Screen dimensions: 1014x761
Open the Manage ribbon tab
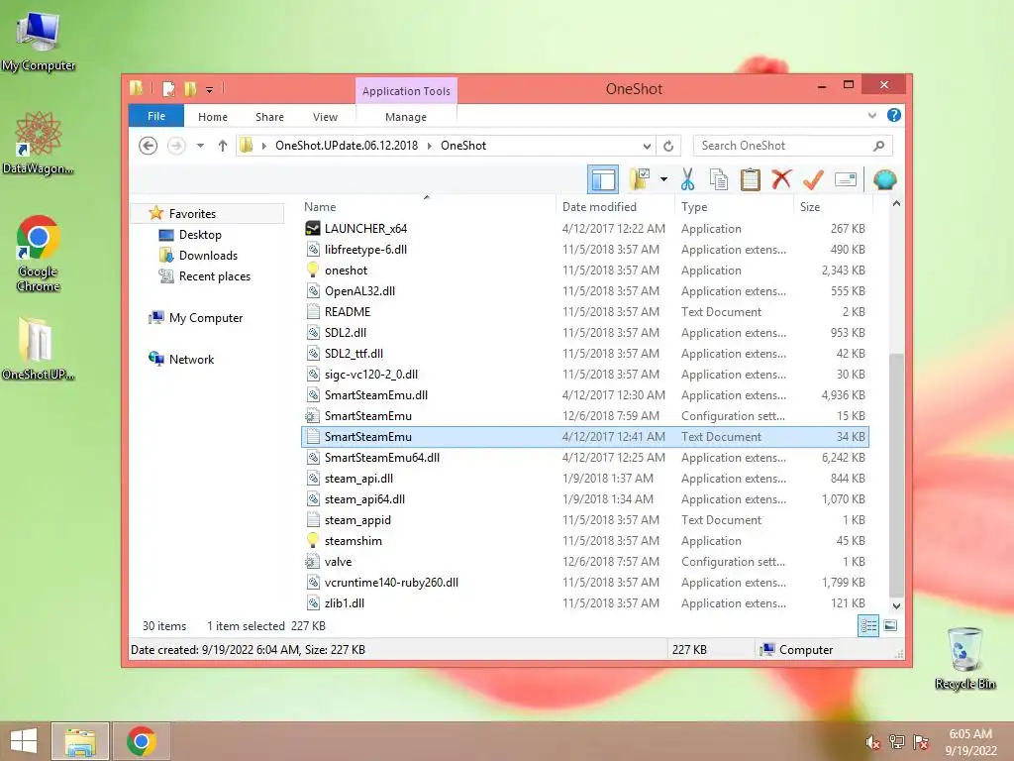(x=405, y=117)
